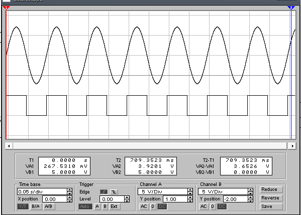Increase Channel A V/Div scale

click(190, 190)
